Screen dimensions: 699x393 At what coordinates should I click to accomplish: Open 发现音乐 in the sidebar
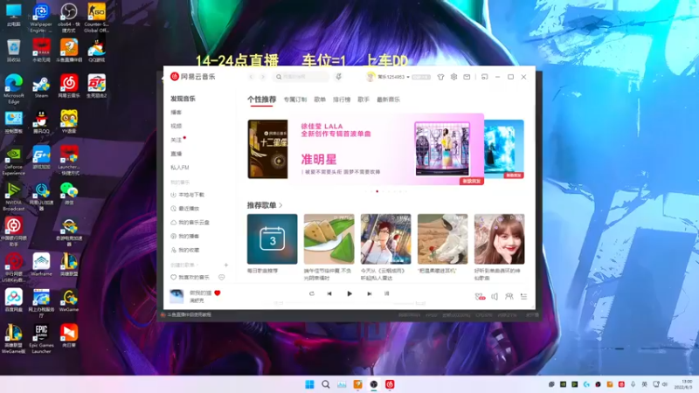(183, 99)
